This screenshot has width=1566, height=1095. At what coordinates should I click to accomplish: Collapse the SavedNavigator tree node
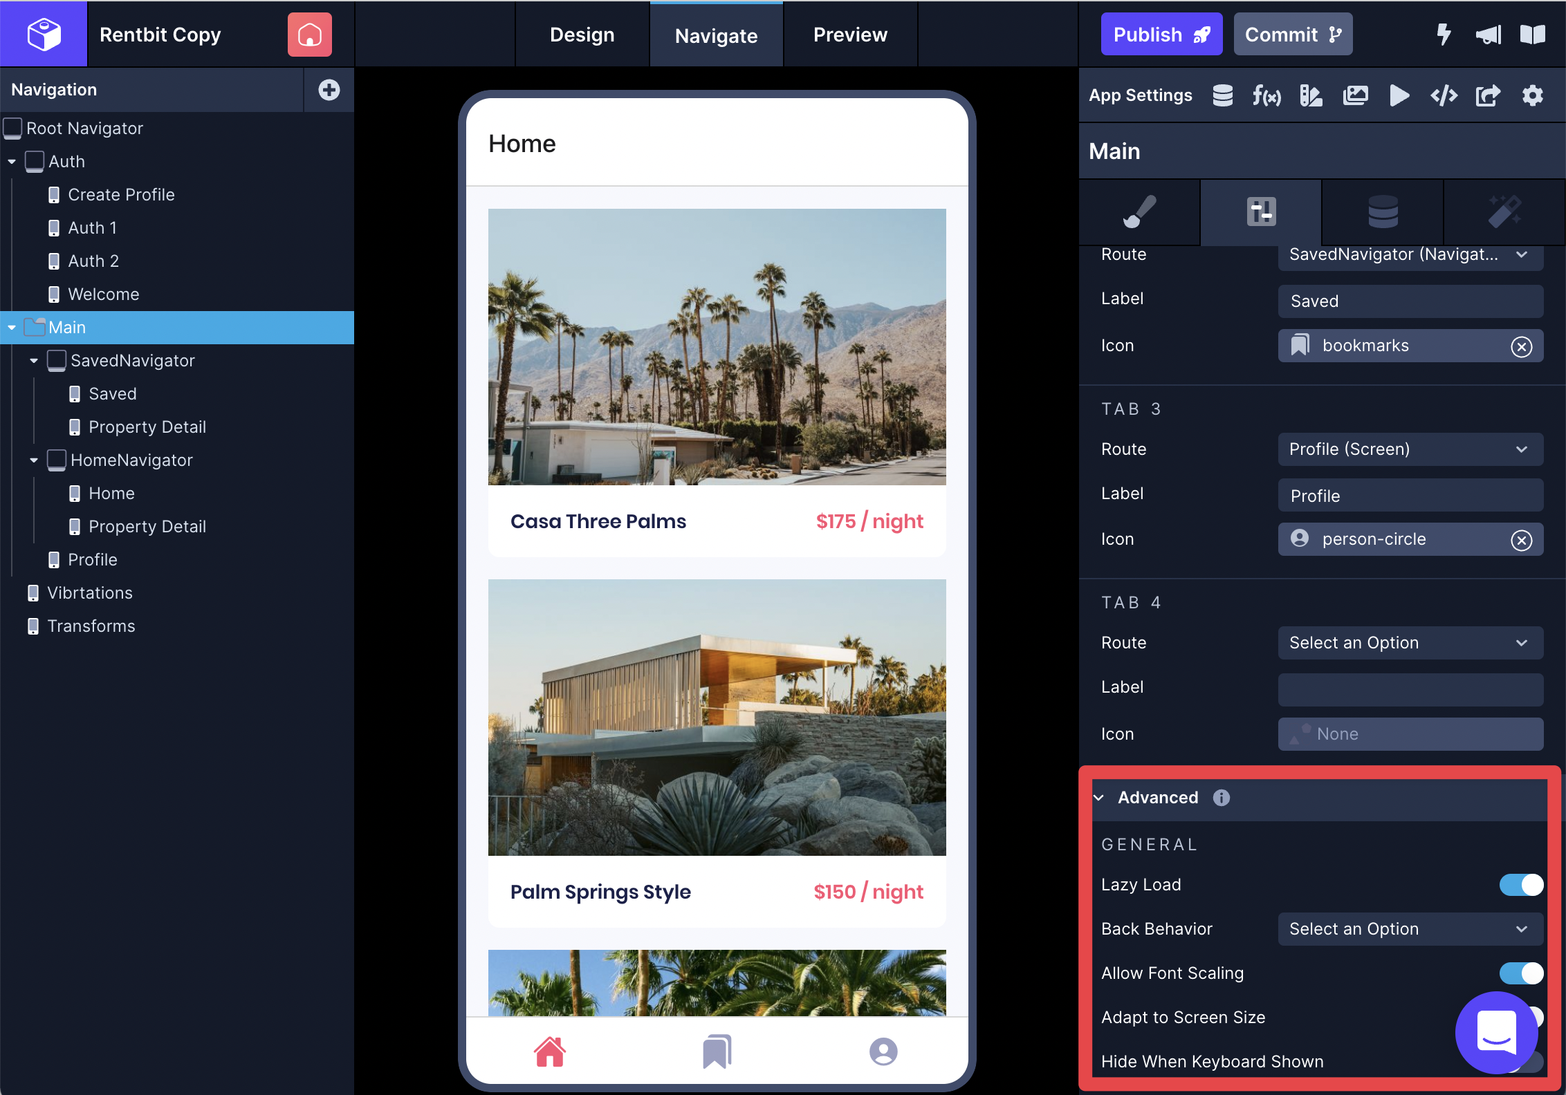[x=34, y=361]
